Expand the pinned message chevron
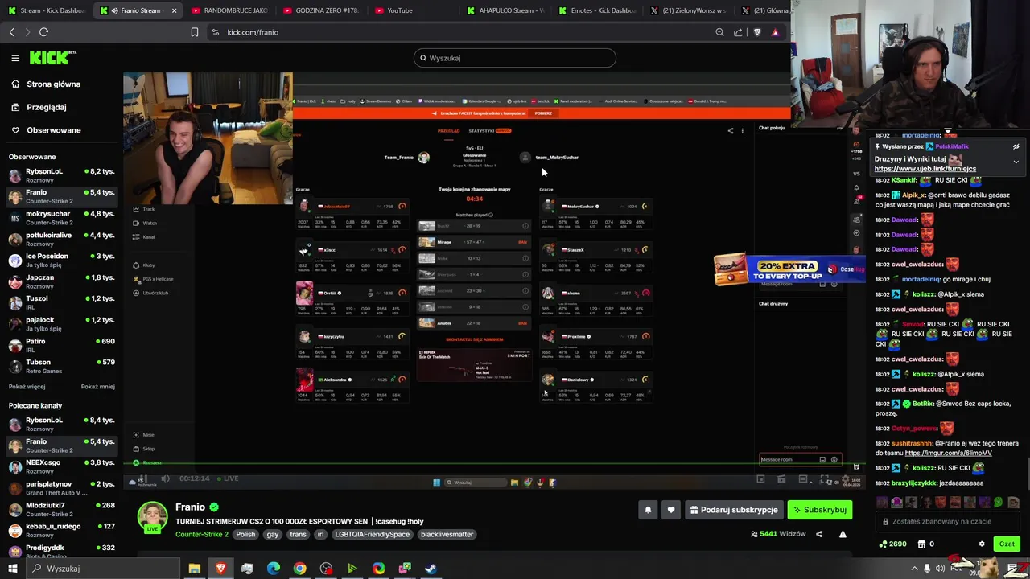The width and height of the screenshot is (1030, 579). tap(1016, 162)
